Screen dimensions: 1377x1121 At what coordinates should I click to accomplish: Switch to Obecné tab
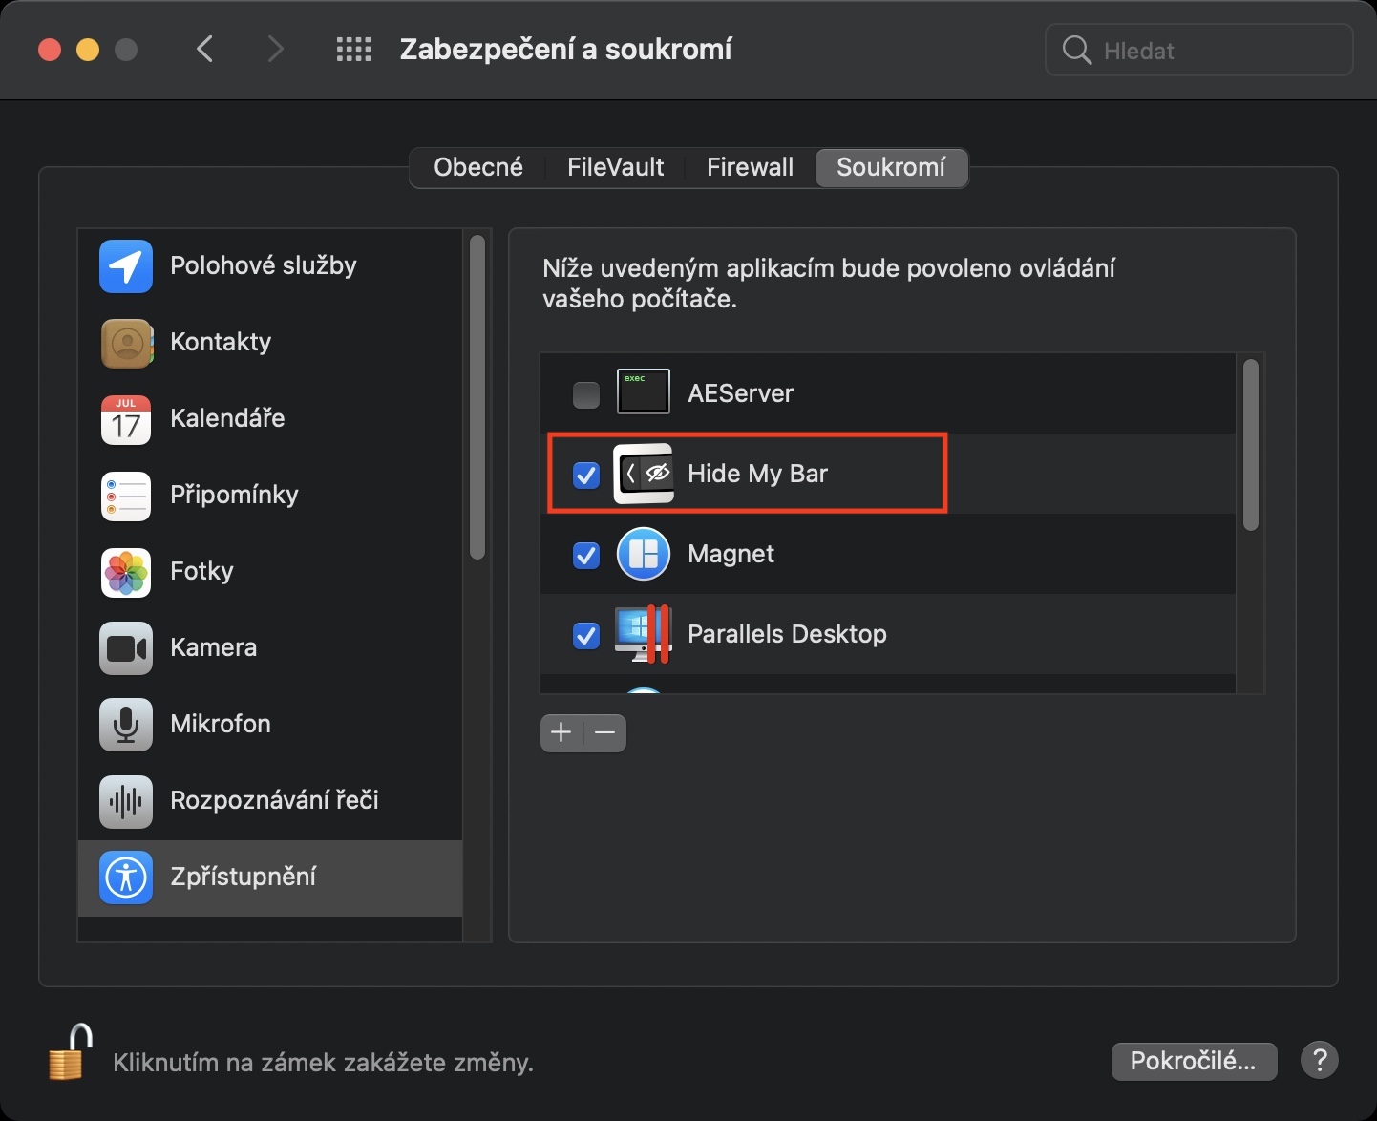[x=477, y=167]
